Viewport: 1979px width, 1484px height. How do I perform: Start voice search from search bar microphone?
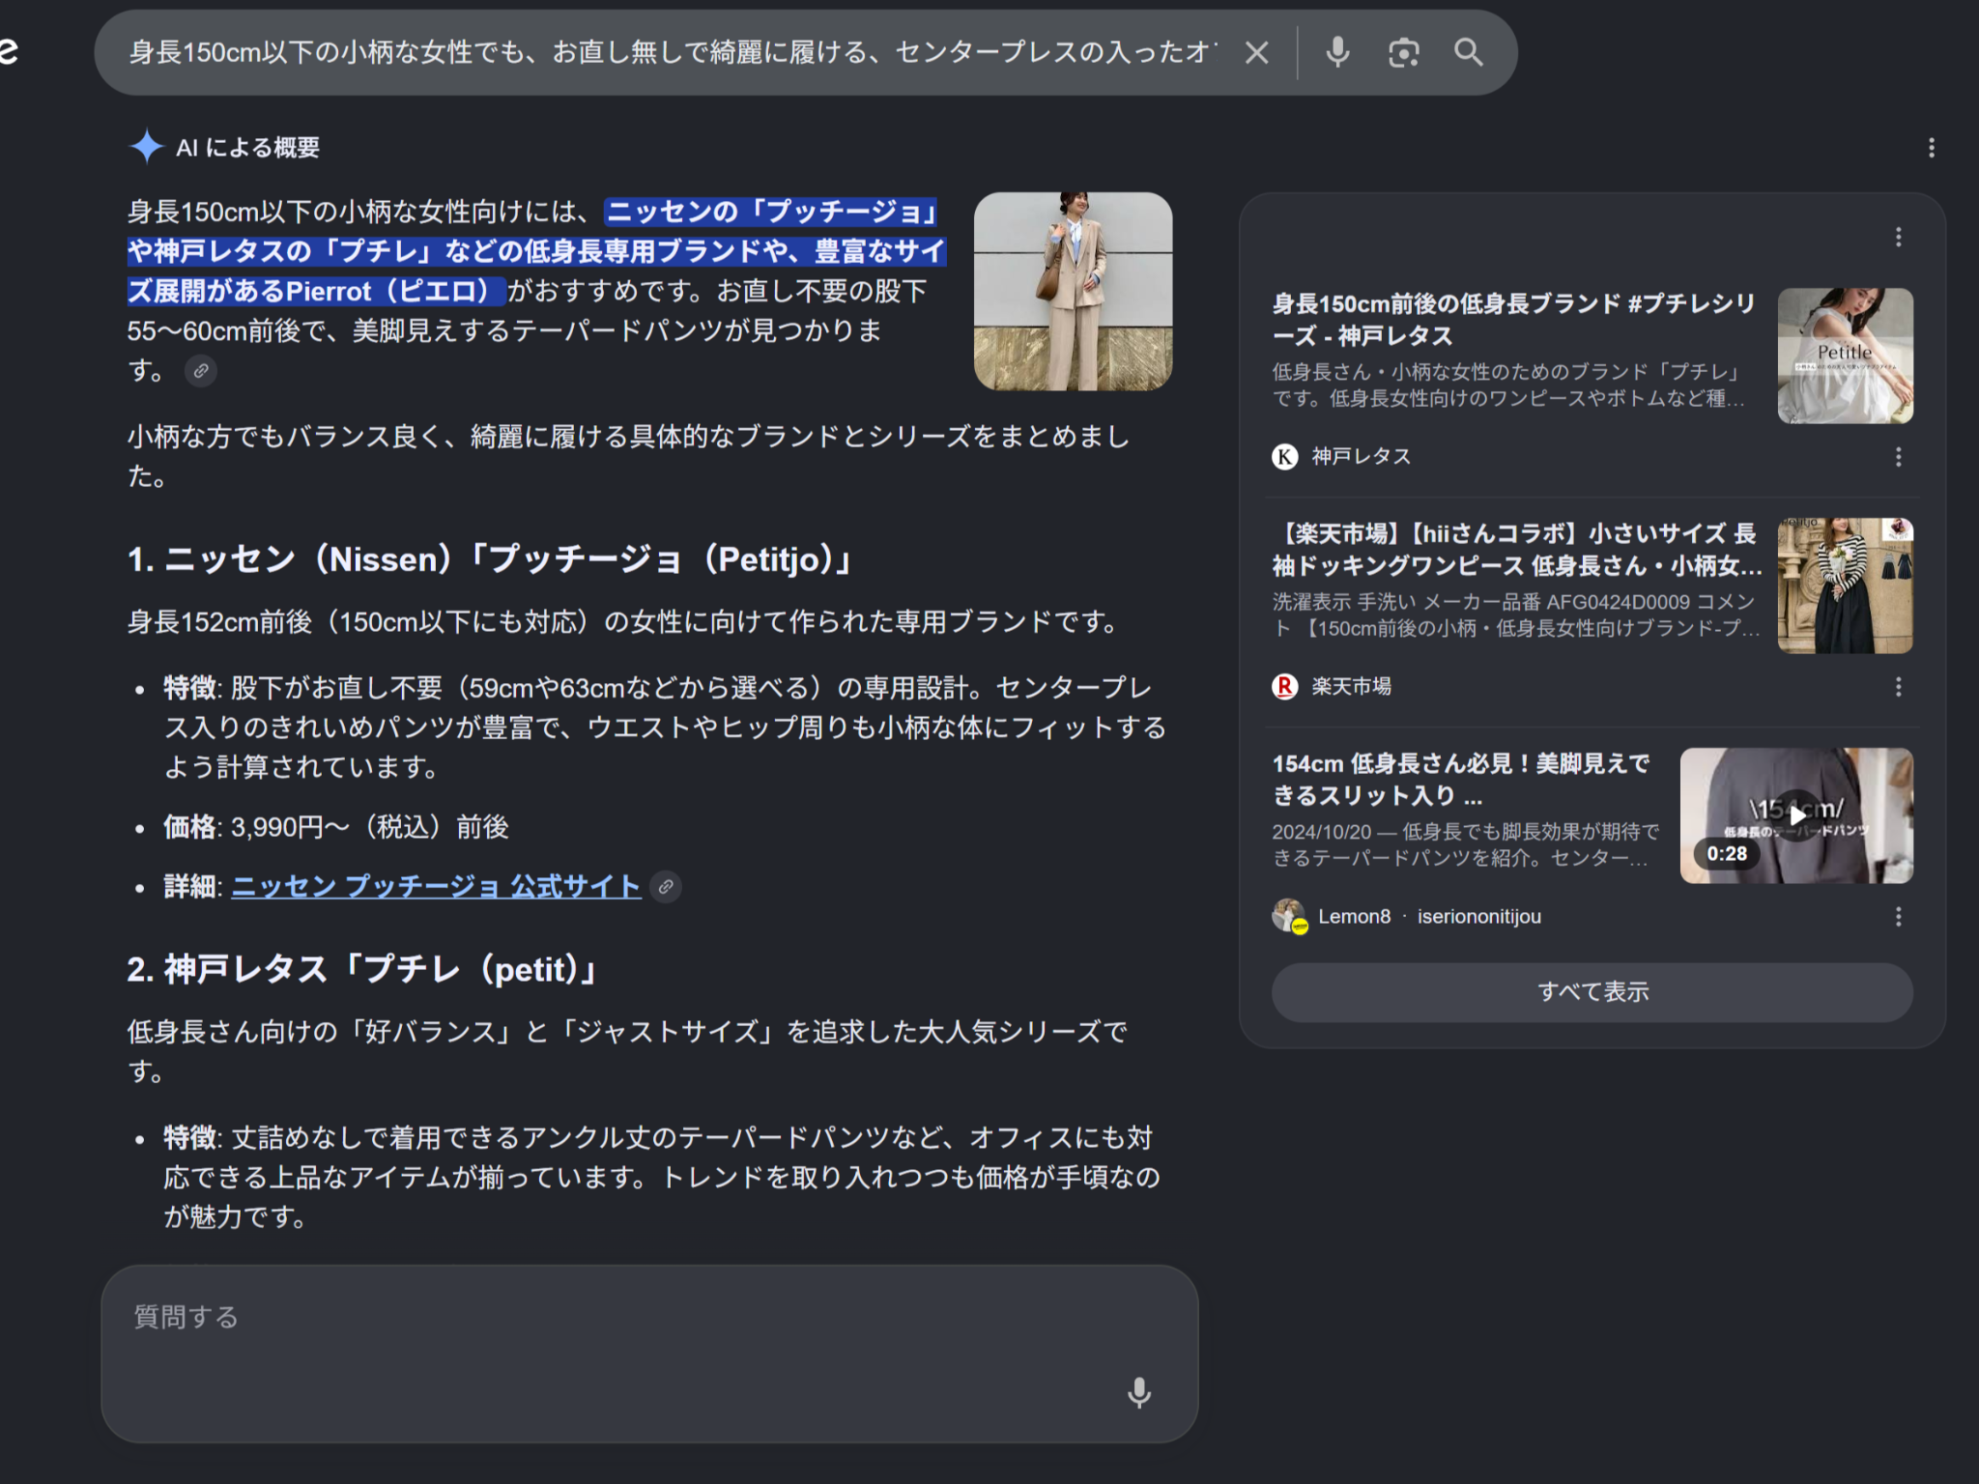(1337, 52)
